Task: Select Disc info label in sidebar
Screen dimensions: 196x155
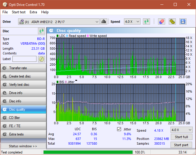Action: [x=15, y=101]
